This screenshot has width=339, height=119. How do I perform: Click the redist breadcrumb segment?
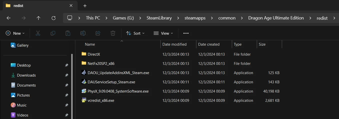pos(322,18)
